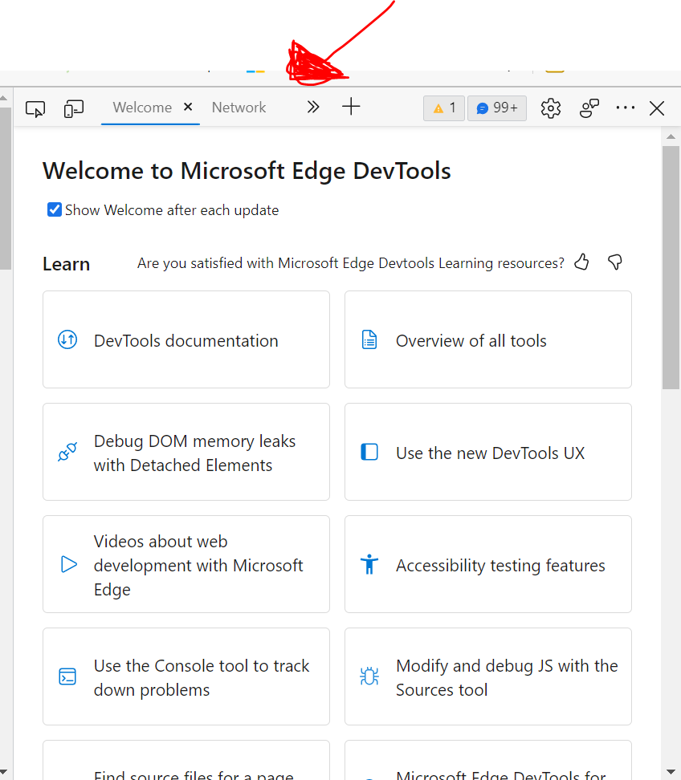Select the Inspect element tool
The image size is (681, 780).
[x=35, y=108]
